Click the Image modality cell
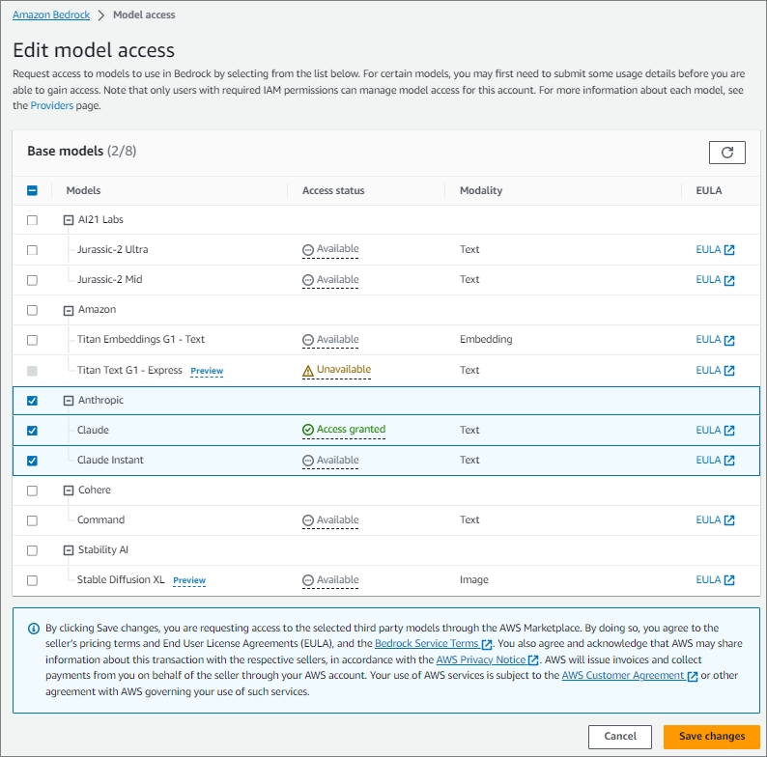This screenshot has height=757, width=767. (474, 580)
